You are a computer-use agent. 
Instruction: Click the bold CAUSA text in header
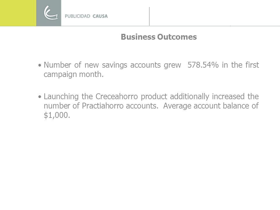click(100, 16)
